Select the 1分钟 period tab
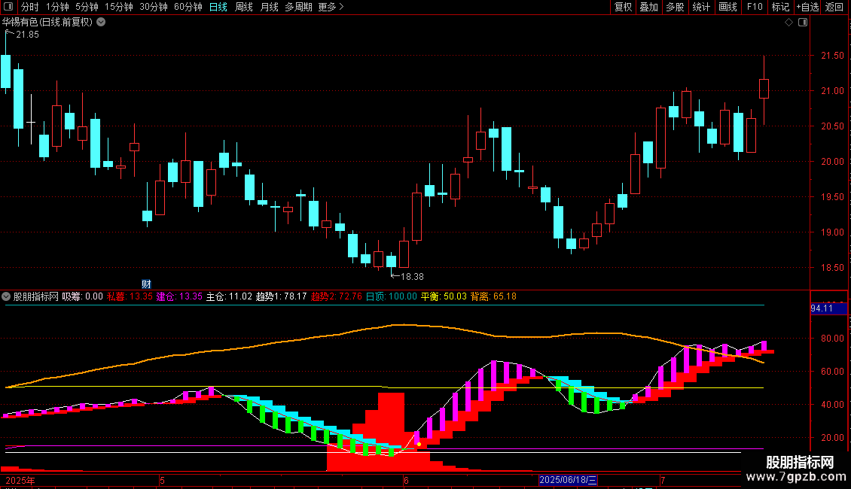Image resolution: width=851 pixels, height=489 pixels. 57,7
